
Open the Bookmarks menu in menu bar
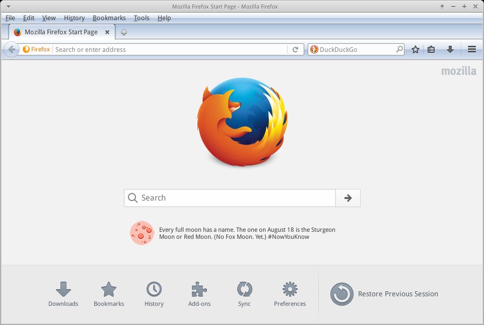(x=109, y=18)
